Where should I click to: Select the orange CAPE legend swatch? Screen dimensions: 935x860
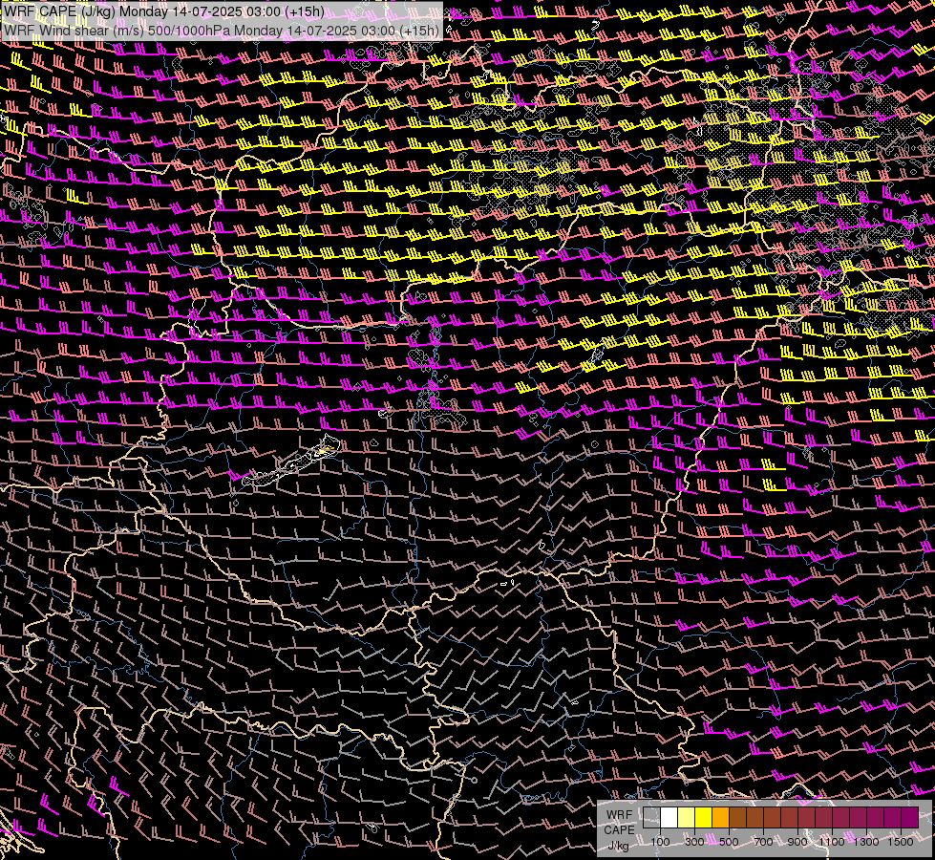tap(721, 817)
